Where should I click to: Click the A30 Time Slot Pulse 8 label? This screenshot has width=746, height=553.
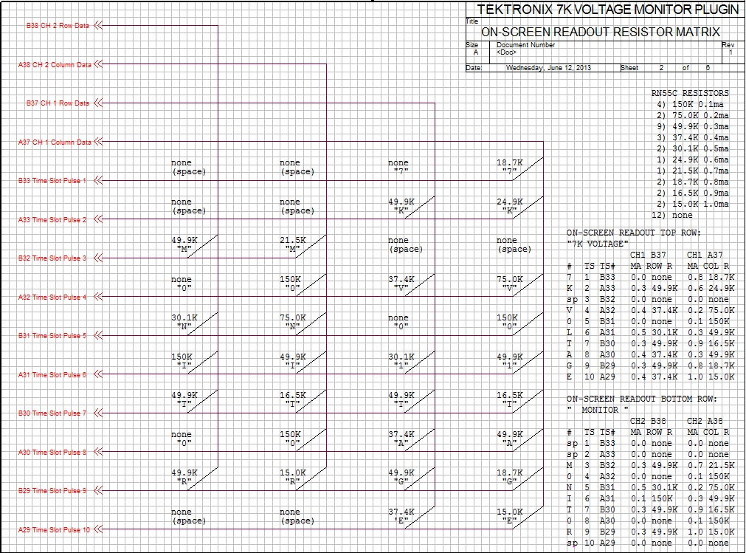52,453
